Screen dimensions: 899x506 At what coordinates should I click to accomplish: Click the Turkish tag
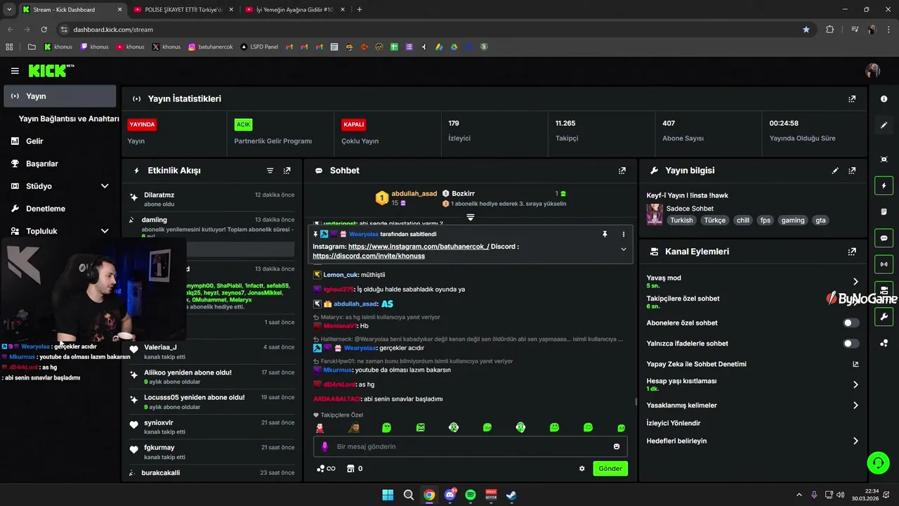tap(681, 220)
